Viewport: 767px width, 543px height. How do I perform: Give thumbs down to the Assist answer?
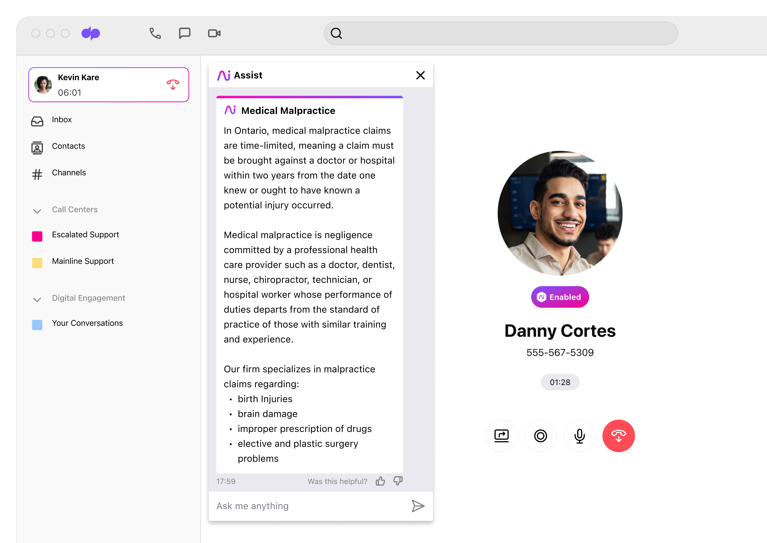(398, 481)
